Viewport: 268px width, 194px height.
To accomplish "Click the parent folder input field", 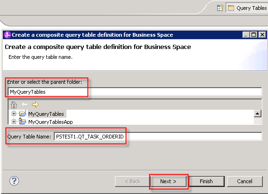I will click(135, 92).
